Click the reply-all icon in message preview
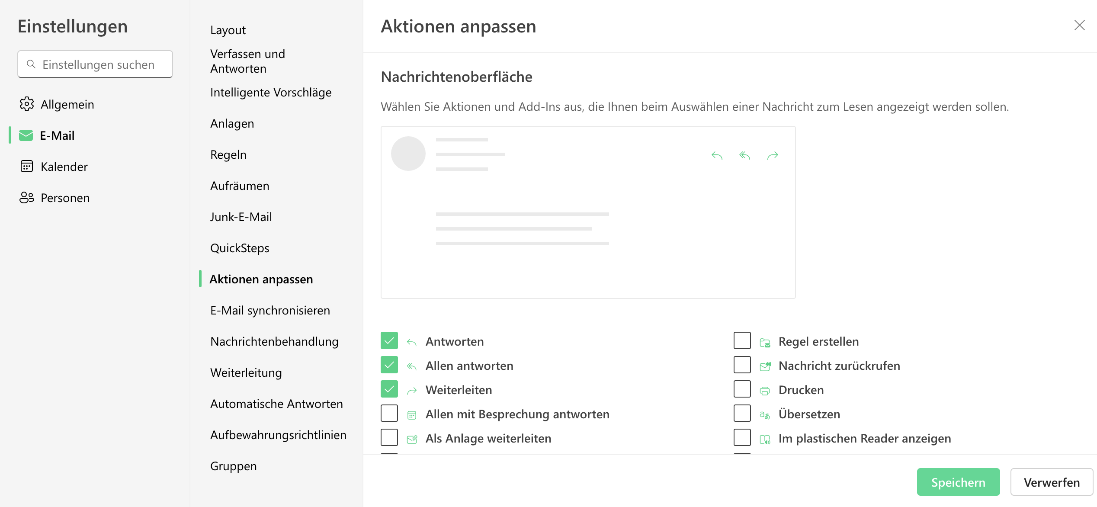This screenshot has width=1097, height=507. point(744,155)
